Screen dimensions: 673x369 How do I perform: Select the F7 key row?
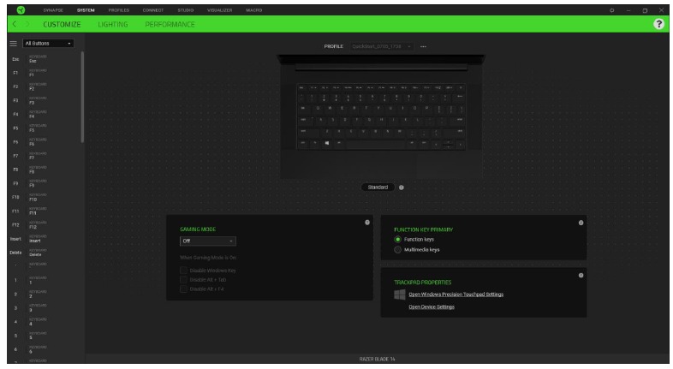tap(45, 156)
